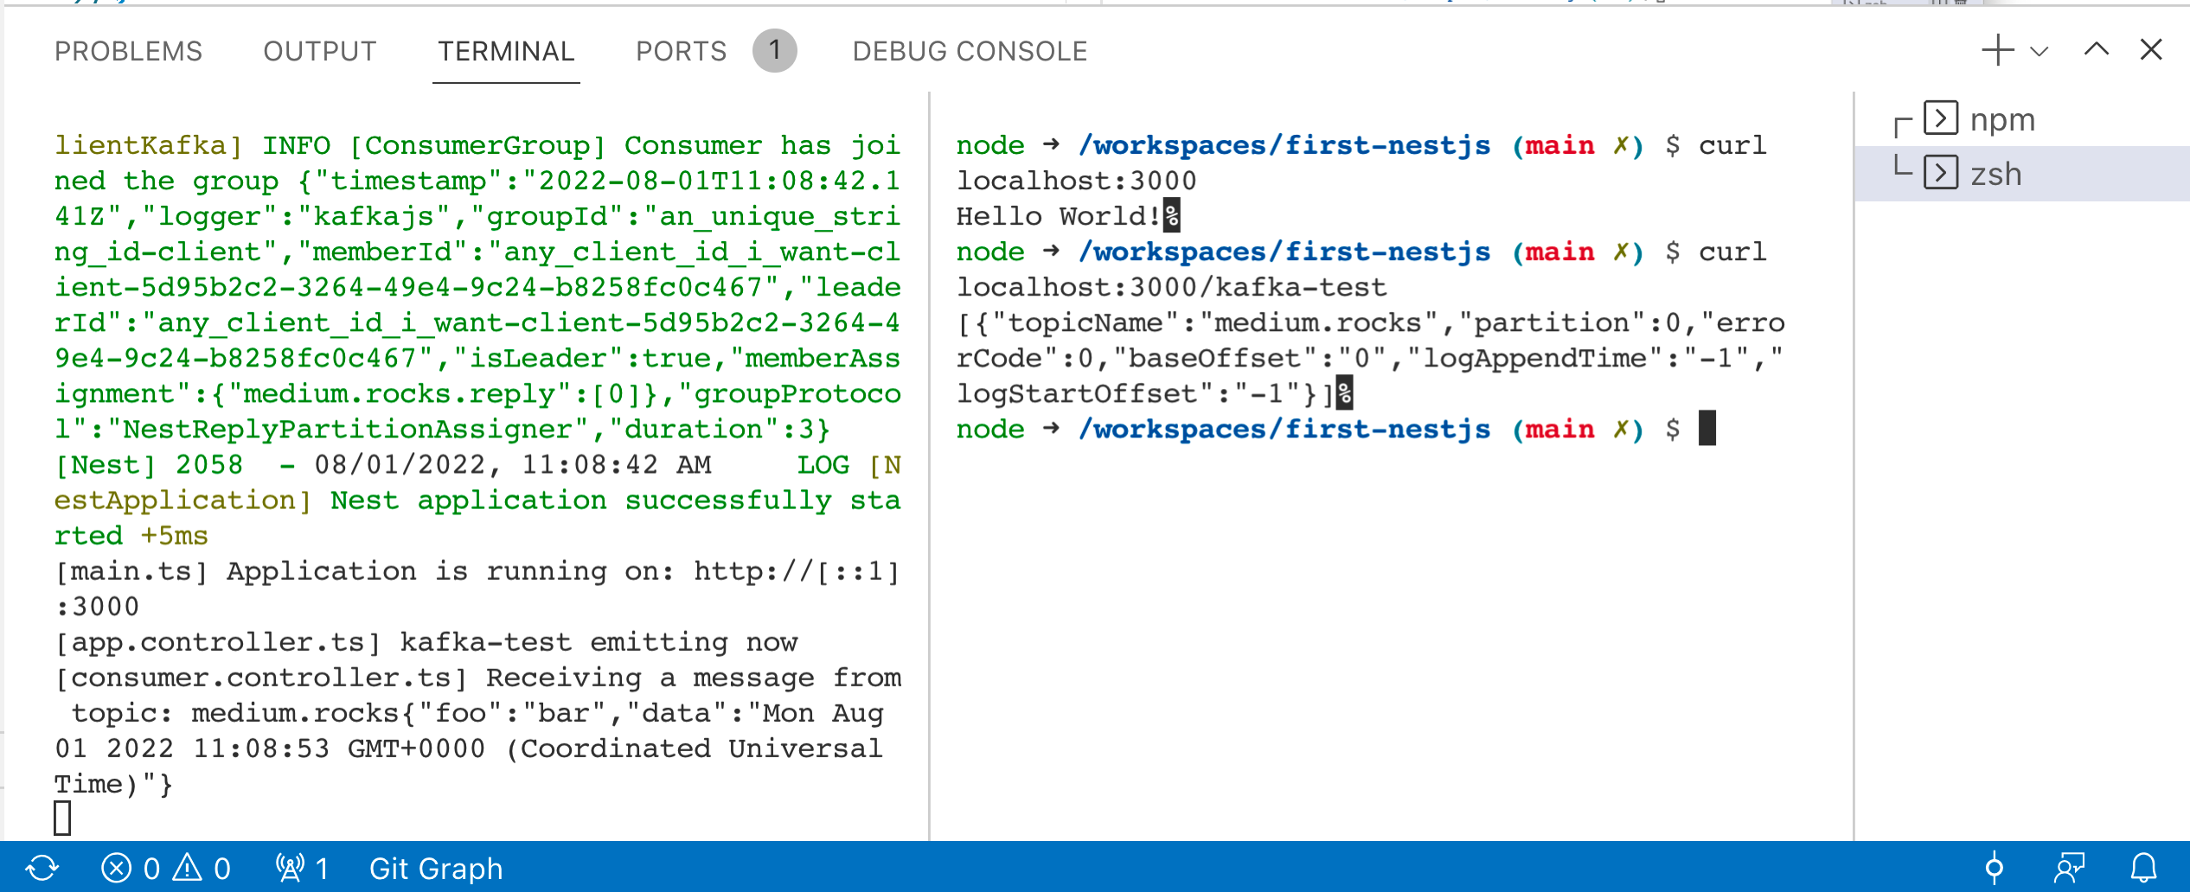The image size is (2190, 892).
Task: Maximize the panel with the up chevron
Action: pyautogui.click(x=2096, y=49)
